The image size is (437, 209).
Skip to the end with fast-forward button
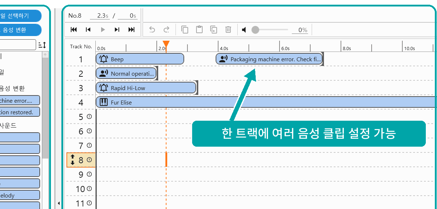[131, 30]
